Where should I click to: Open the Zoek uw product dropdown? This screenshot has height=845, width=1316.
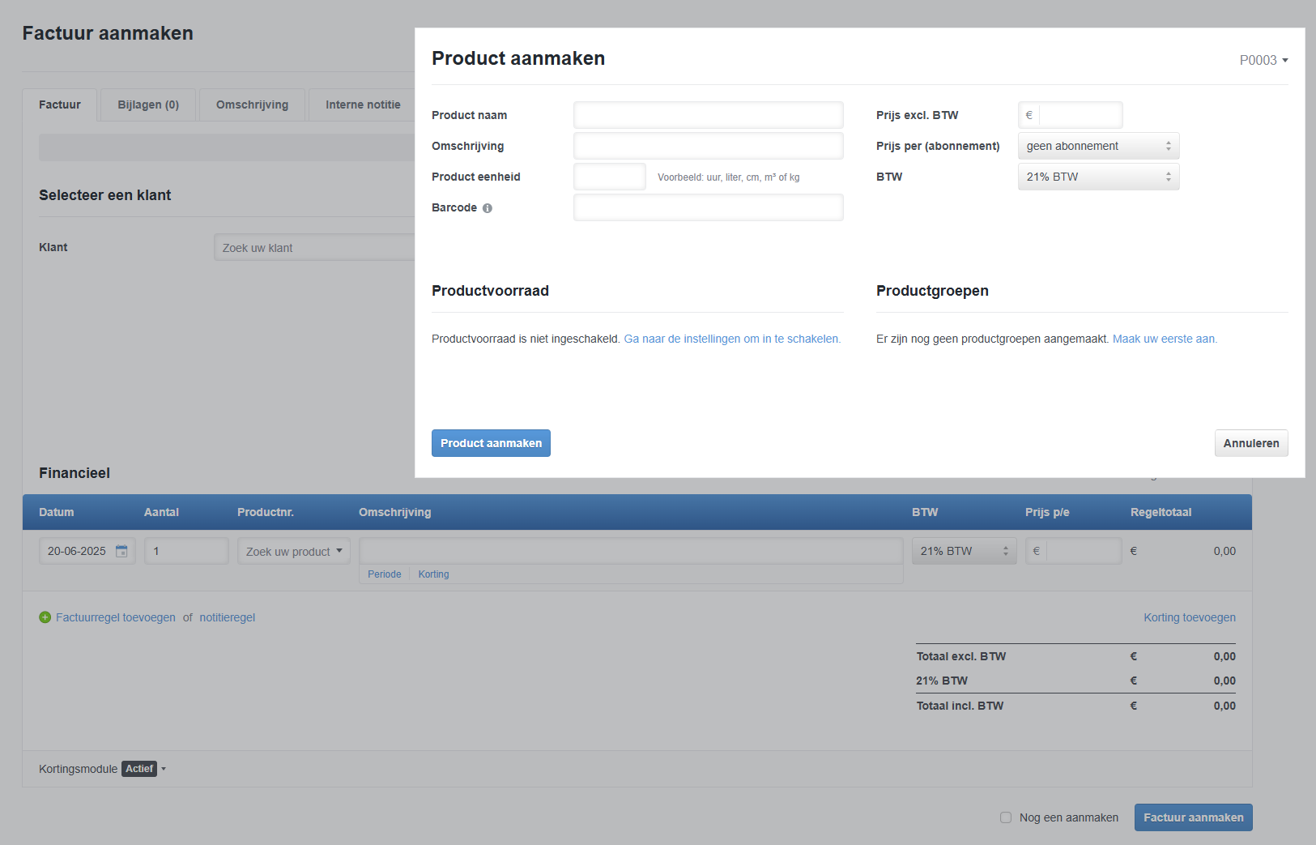(293, 551)
